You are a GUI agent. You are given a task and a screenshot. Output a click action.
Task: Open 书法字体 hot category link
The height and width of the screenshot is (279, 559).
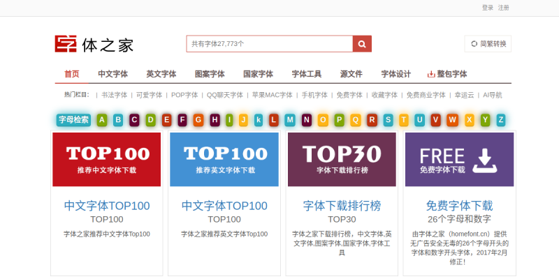tap(114, 95)
